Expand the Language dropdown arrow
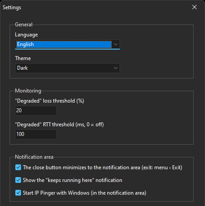Screen dimensions: 205x206 pos(116,44)
